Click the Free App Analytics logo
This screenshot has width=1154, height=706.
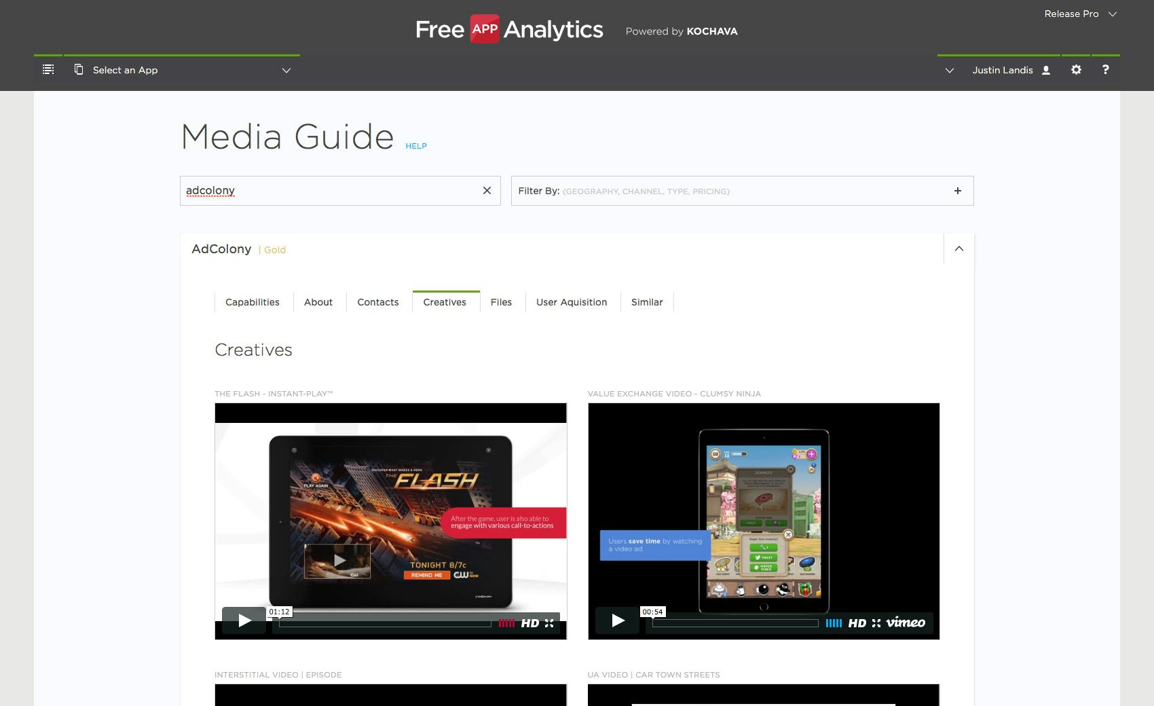[509, 29]
